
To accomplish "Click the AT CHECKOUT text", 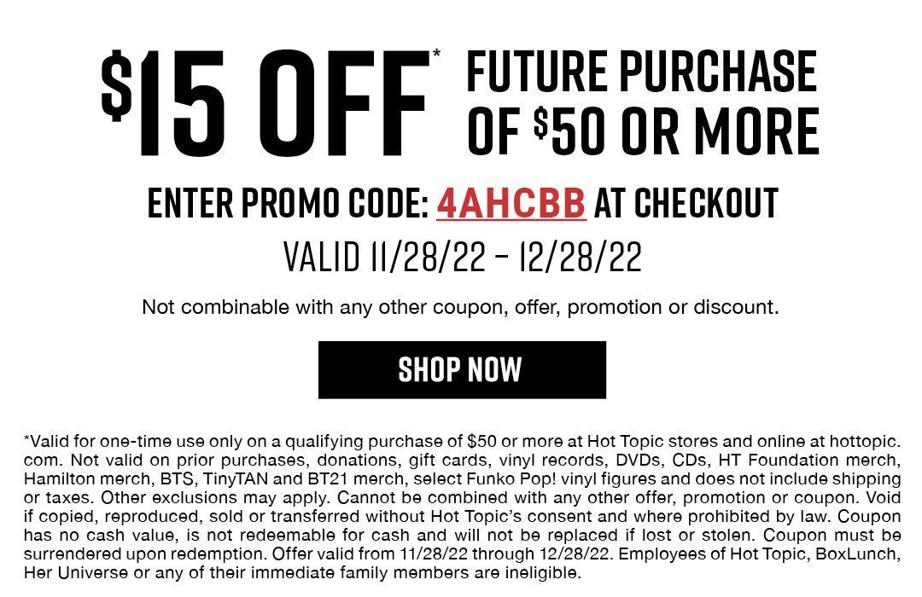I will point(686,203).
